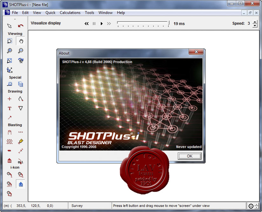Click the pause playback button

tap(94, 24)
